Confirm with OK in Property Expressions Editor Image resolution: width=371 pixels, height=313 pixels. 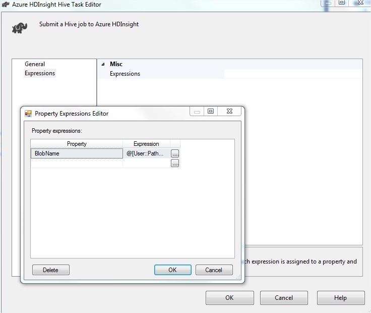(x=173, y=270)
